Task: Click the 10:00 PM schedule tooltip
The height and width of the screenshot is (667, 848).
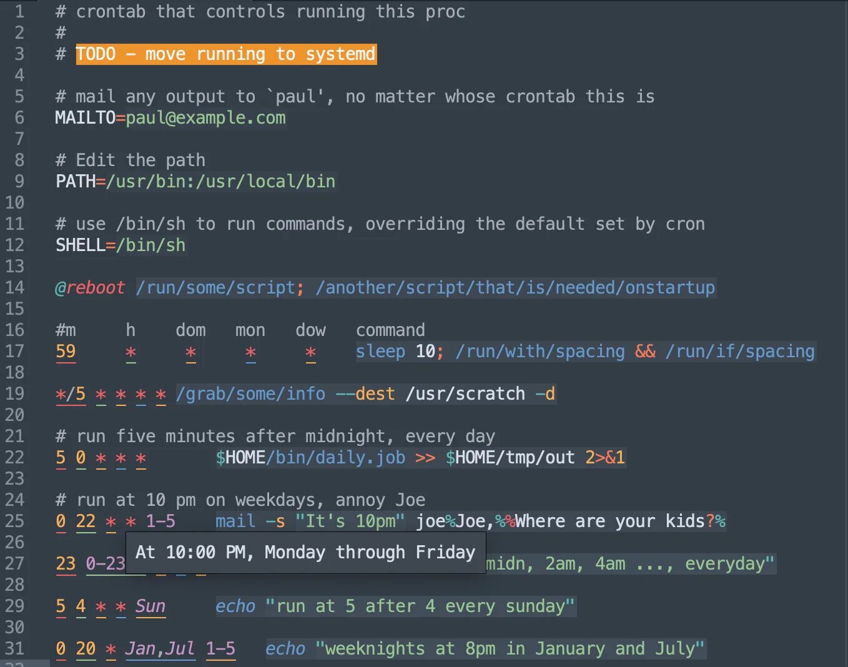Action: pyautogui.click(x=305, y=553)
